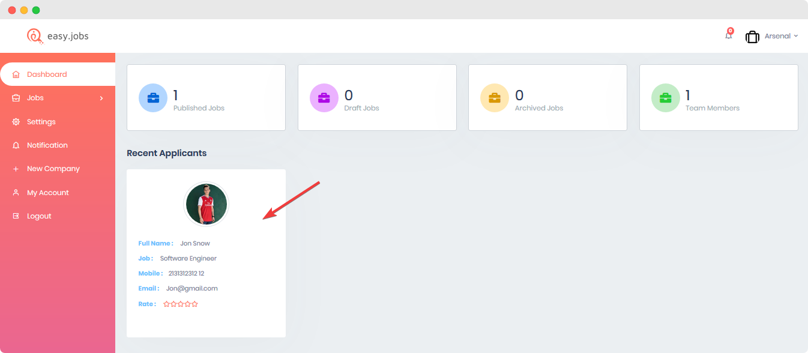Click the sidebar Notification bell icon
This screenshot has height=353, width=808.
point(16,145)
